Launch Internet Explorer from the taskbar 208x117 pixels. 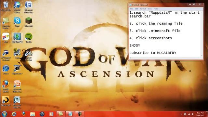[14, 114]
